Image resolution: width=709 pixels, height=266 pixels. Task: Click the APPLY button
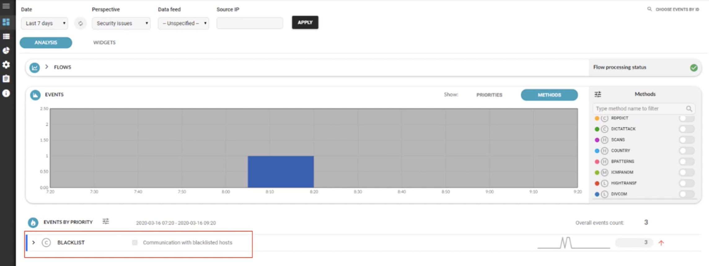click(x=305, y=23)
